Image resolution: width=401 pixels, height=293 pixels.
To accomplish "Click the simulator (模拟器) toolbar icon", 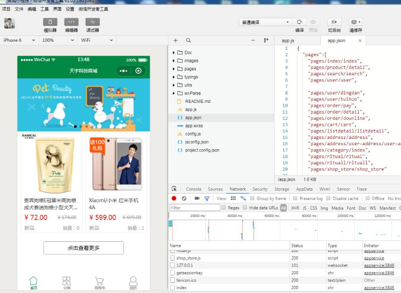I will tap(50, 22).
